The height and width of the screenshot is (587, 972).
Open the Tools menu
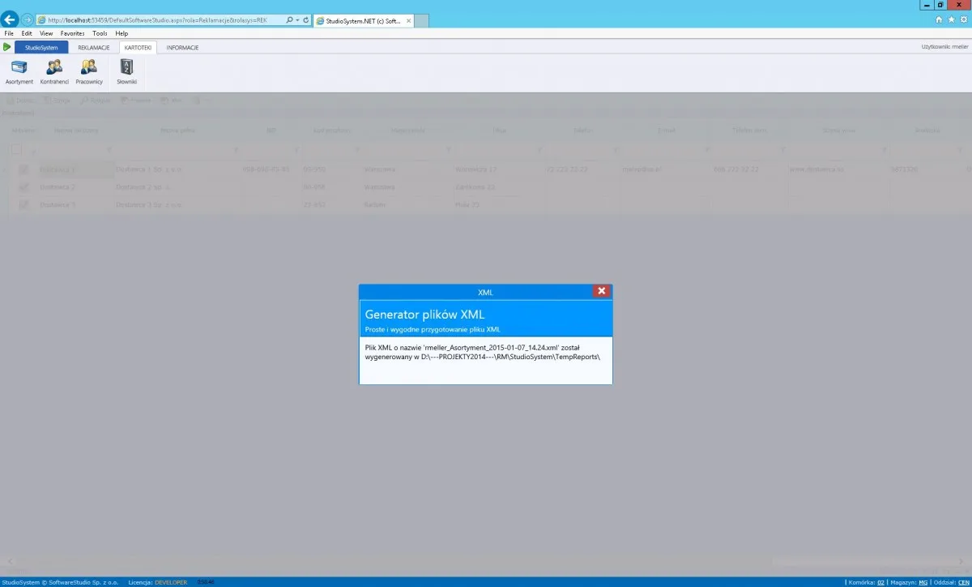click(x=100, y=33)
